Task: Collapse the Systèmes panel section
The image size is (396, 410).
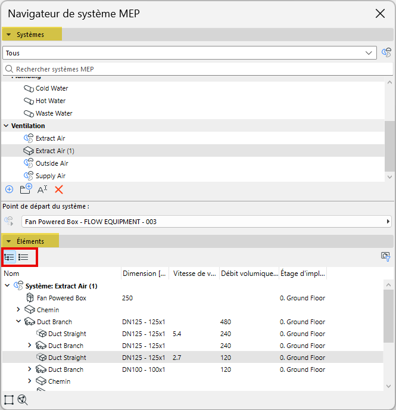Action: coord(8,35)
